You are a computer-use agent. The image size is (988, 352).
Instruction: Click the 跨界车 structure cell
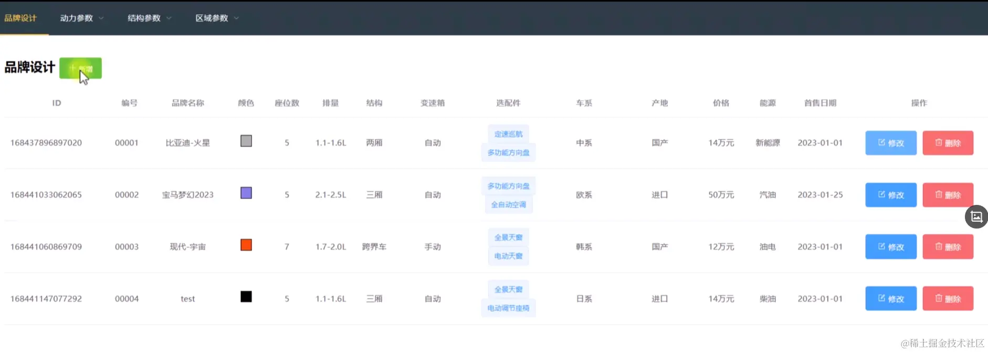374,247
